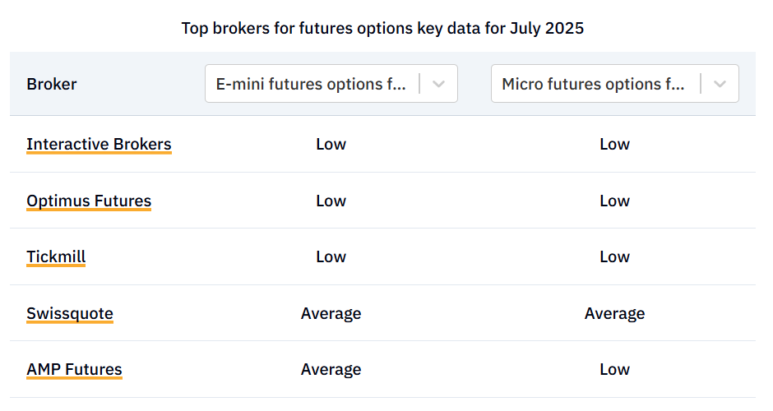Visit the Swissquote broker link

70,313
